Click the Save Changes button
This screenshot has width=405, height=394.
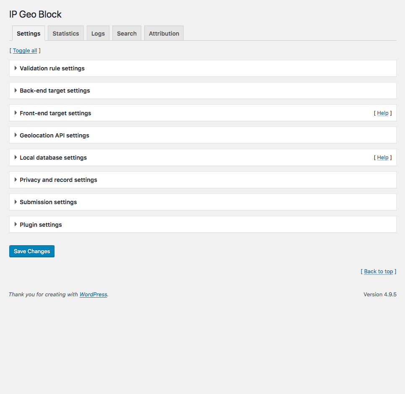coord(32,251)
